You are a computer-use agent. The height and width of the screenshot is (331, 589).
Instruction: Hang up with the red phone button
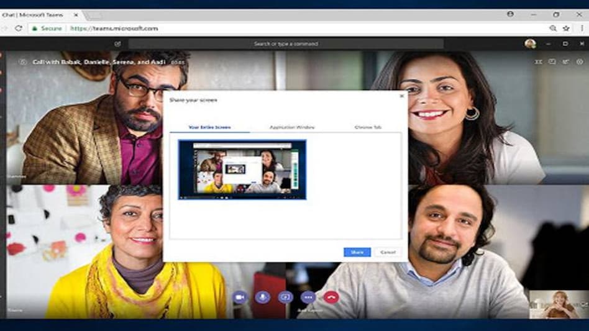coord(331,297)
